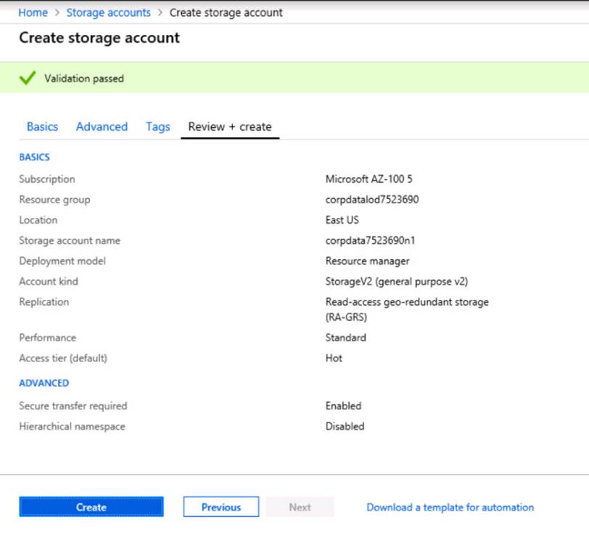Click the corpdatalod7523690 resource group value
This screenshot has width=589, height=535.
(371, 200)
